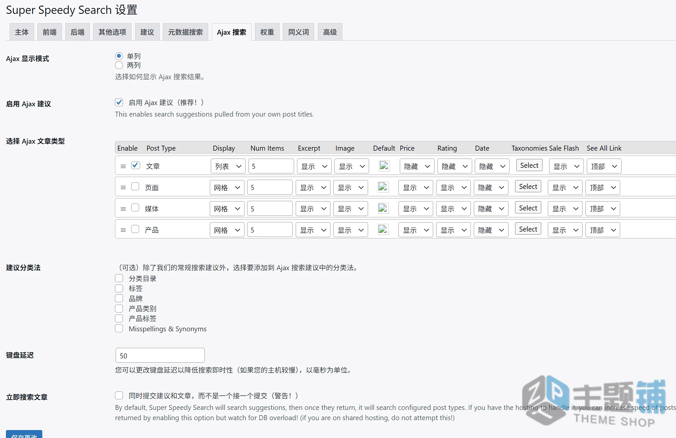Screen dimensions: 676x438
Task: Switch to the 主体 tab
Action: pos(22,32)
